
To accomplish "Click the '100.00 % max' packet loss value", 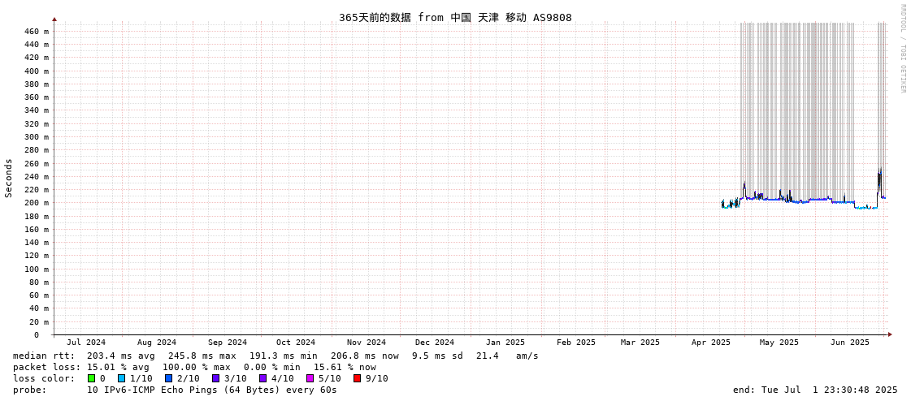I will click(x=199, y=367).
